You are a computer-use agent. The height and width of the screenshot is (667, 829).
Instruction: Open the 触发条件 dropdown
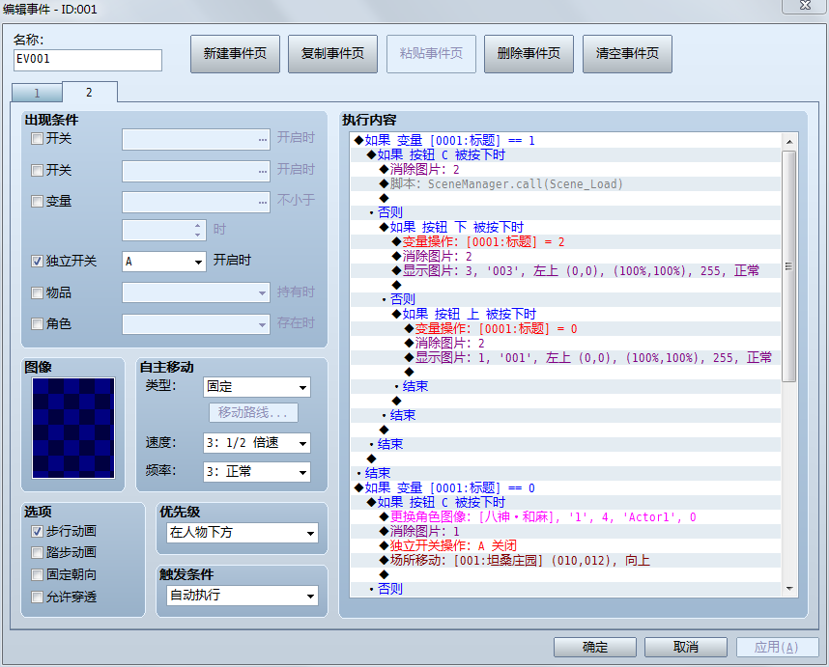click(243, 596)
